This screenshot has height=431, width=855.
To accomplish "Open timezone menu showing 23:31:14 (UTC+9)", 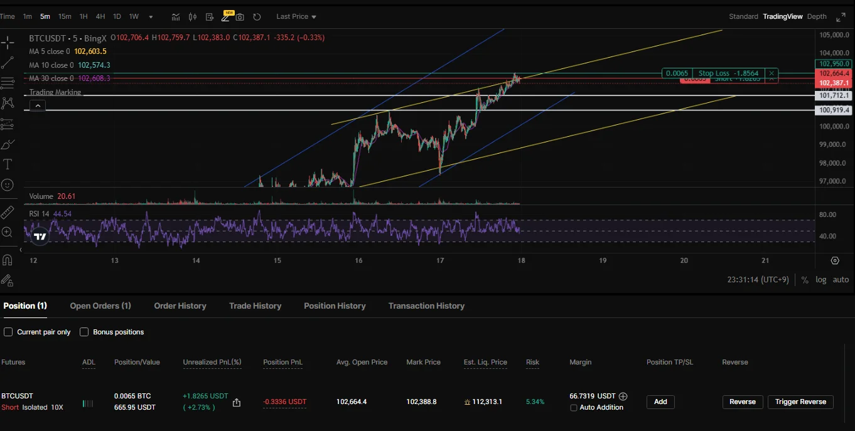I will 758,280.
